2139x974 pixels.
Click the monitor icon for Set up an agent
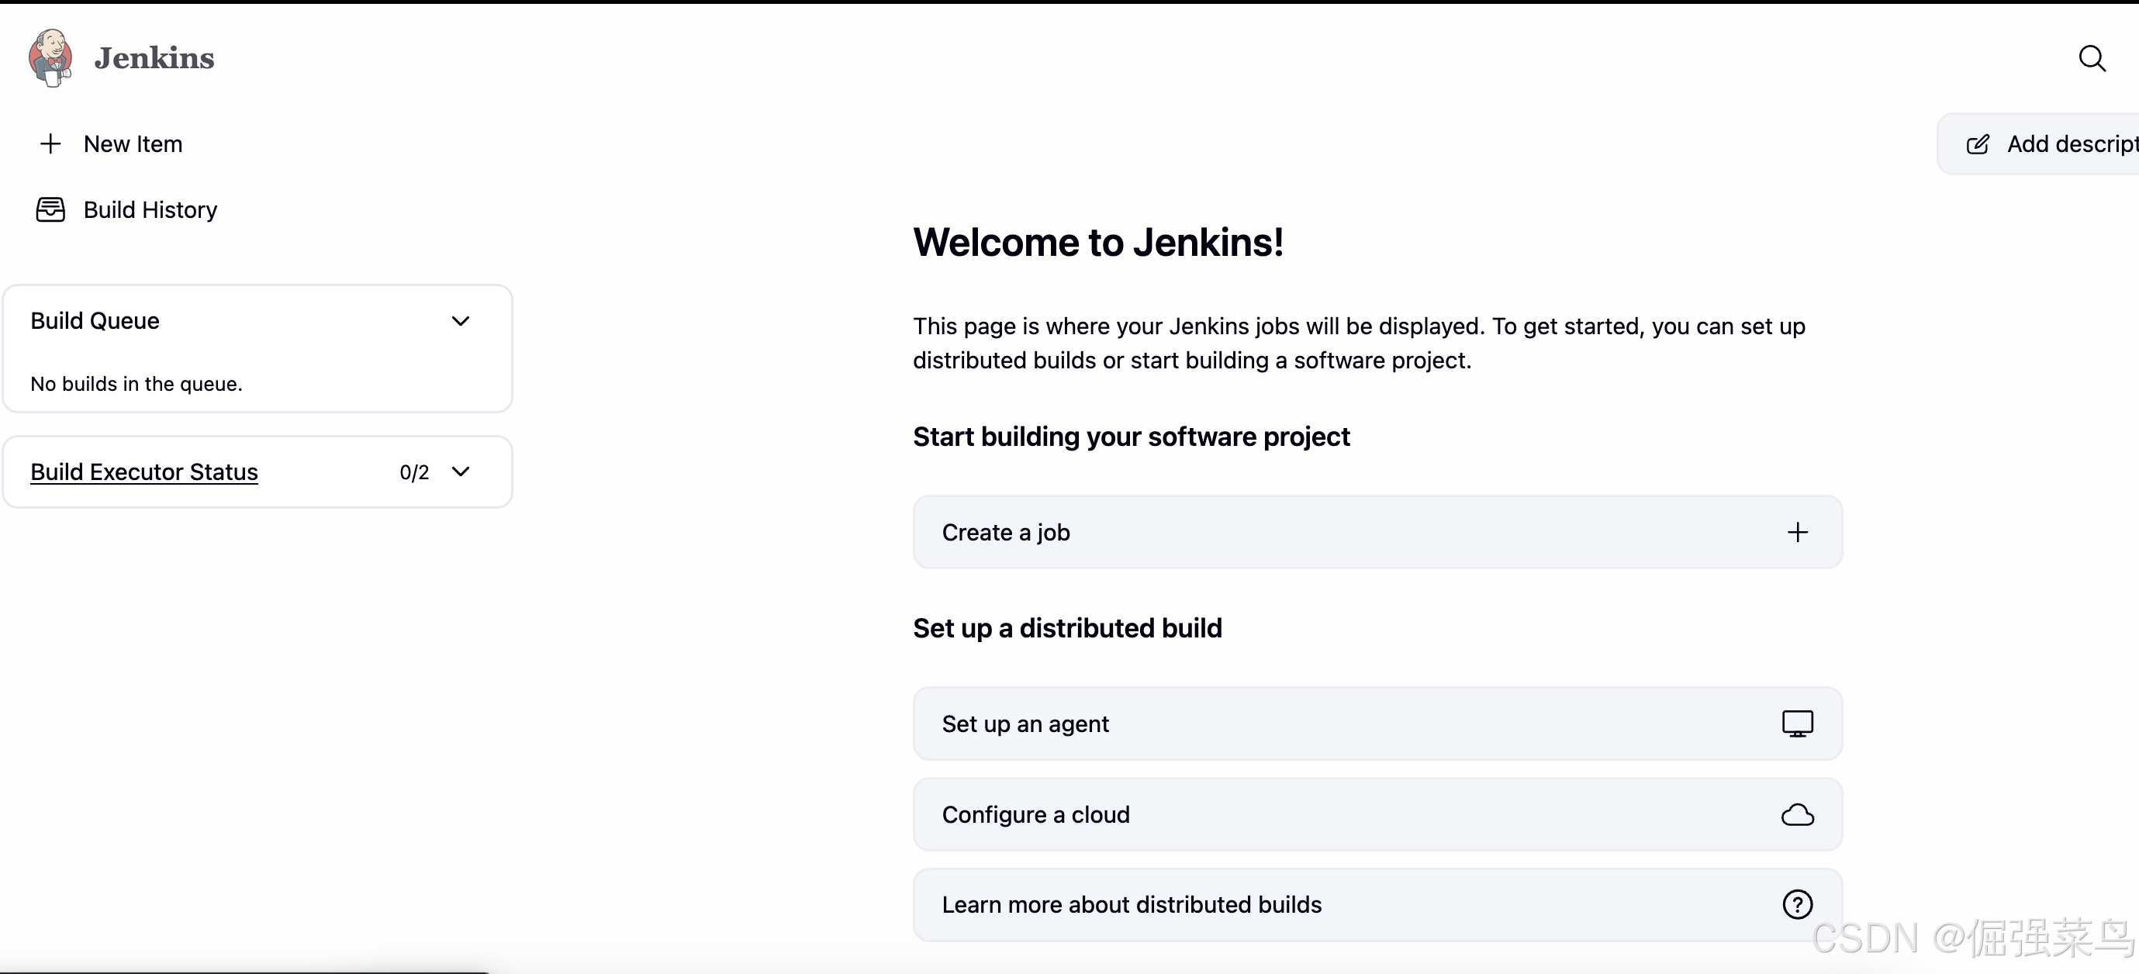point(1797,724)
